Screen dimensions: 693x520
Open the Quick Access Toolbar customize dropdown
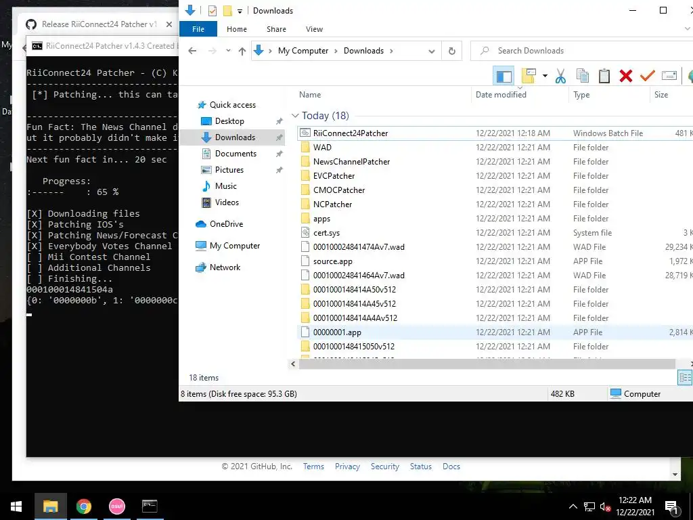tap(240, 11)
